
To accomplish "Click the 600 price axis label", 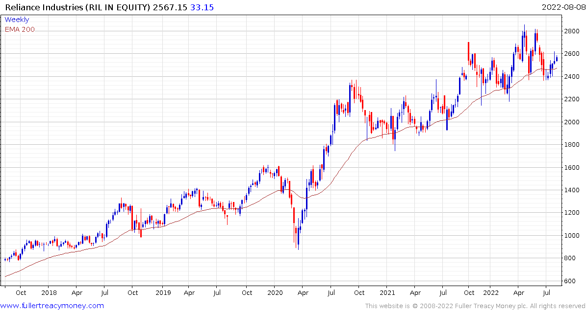I will coord(570,281).
